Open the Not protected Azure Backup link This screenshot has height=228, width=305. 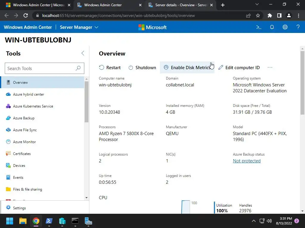point(247,161)
